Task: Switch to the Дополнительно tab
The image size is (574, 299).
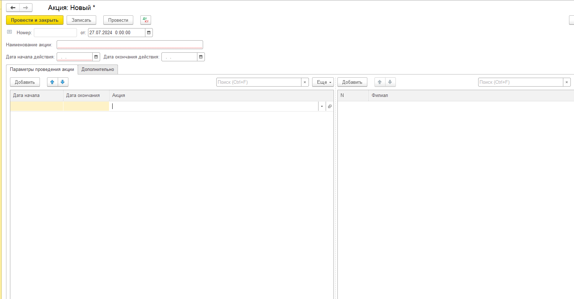Action: click(x=98, y=69)
